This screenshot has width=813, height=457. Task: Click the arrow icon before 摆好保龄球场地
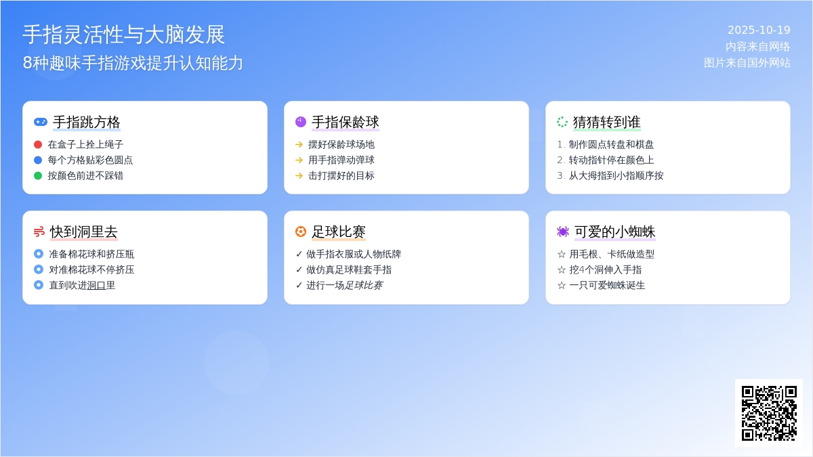[299, 144]
